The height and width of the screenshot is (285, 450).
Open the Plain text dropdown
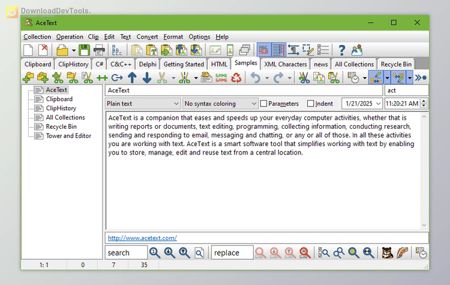click(x=143, y=104)
